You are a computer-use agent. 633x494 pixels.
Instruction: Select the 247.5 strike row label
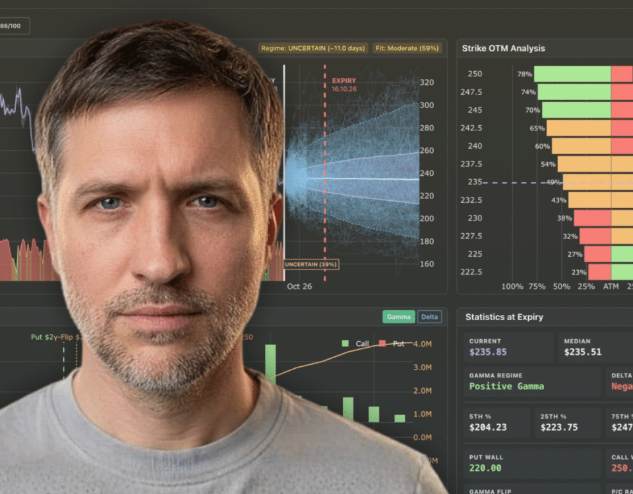471,92
